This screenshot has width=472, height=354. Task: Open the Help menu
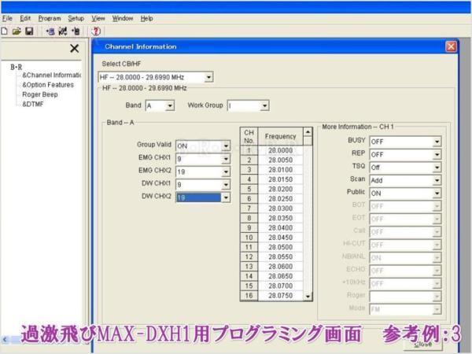pos(146,18)
